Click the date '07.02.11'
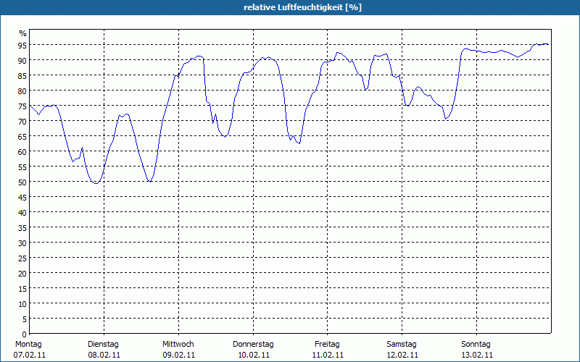This screenshot has height=362, width=580. (x=30, y=355)
